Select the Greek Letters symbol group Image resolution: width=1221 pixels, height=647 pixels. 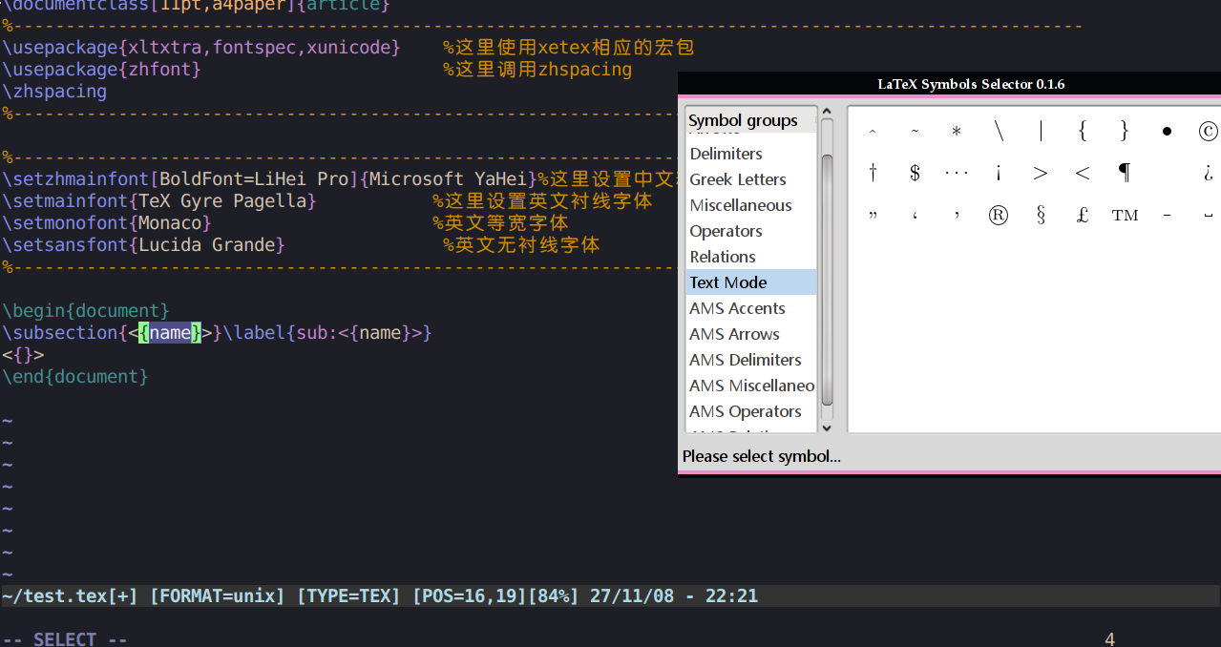click(x=738, y=179)
